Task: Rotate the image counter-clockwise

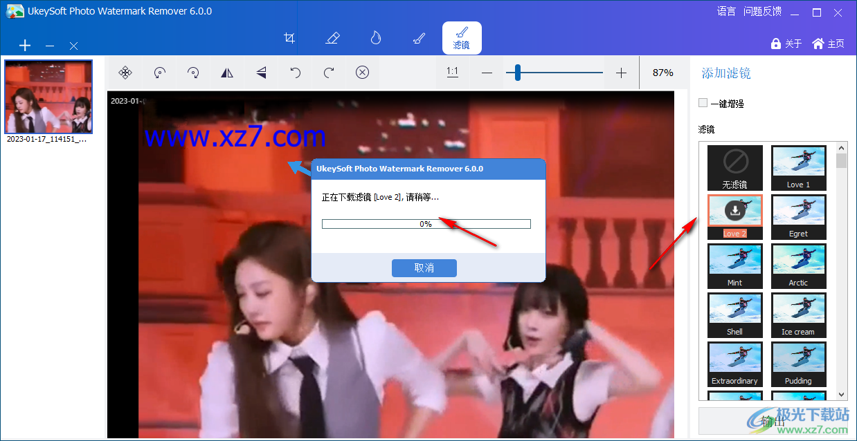Action: pos(159,73)
